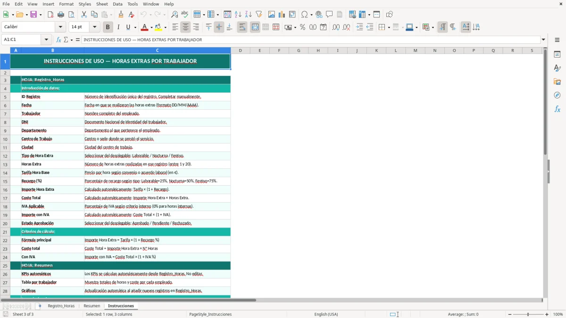Sort descending
The width and height of the screenshot is (566, 318).
coord(248,15)
